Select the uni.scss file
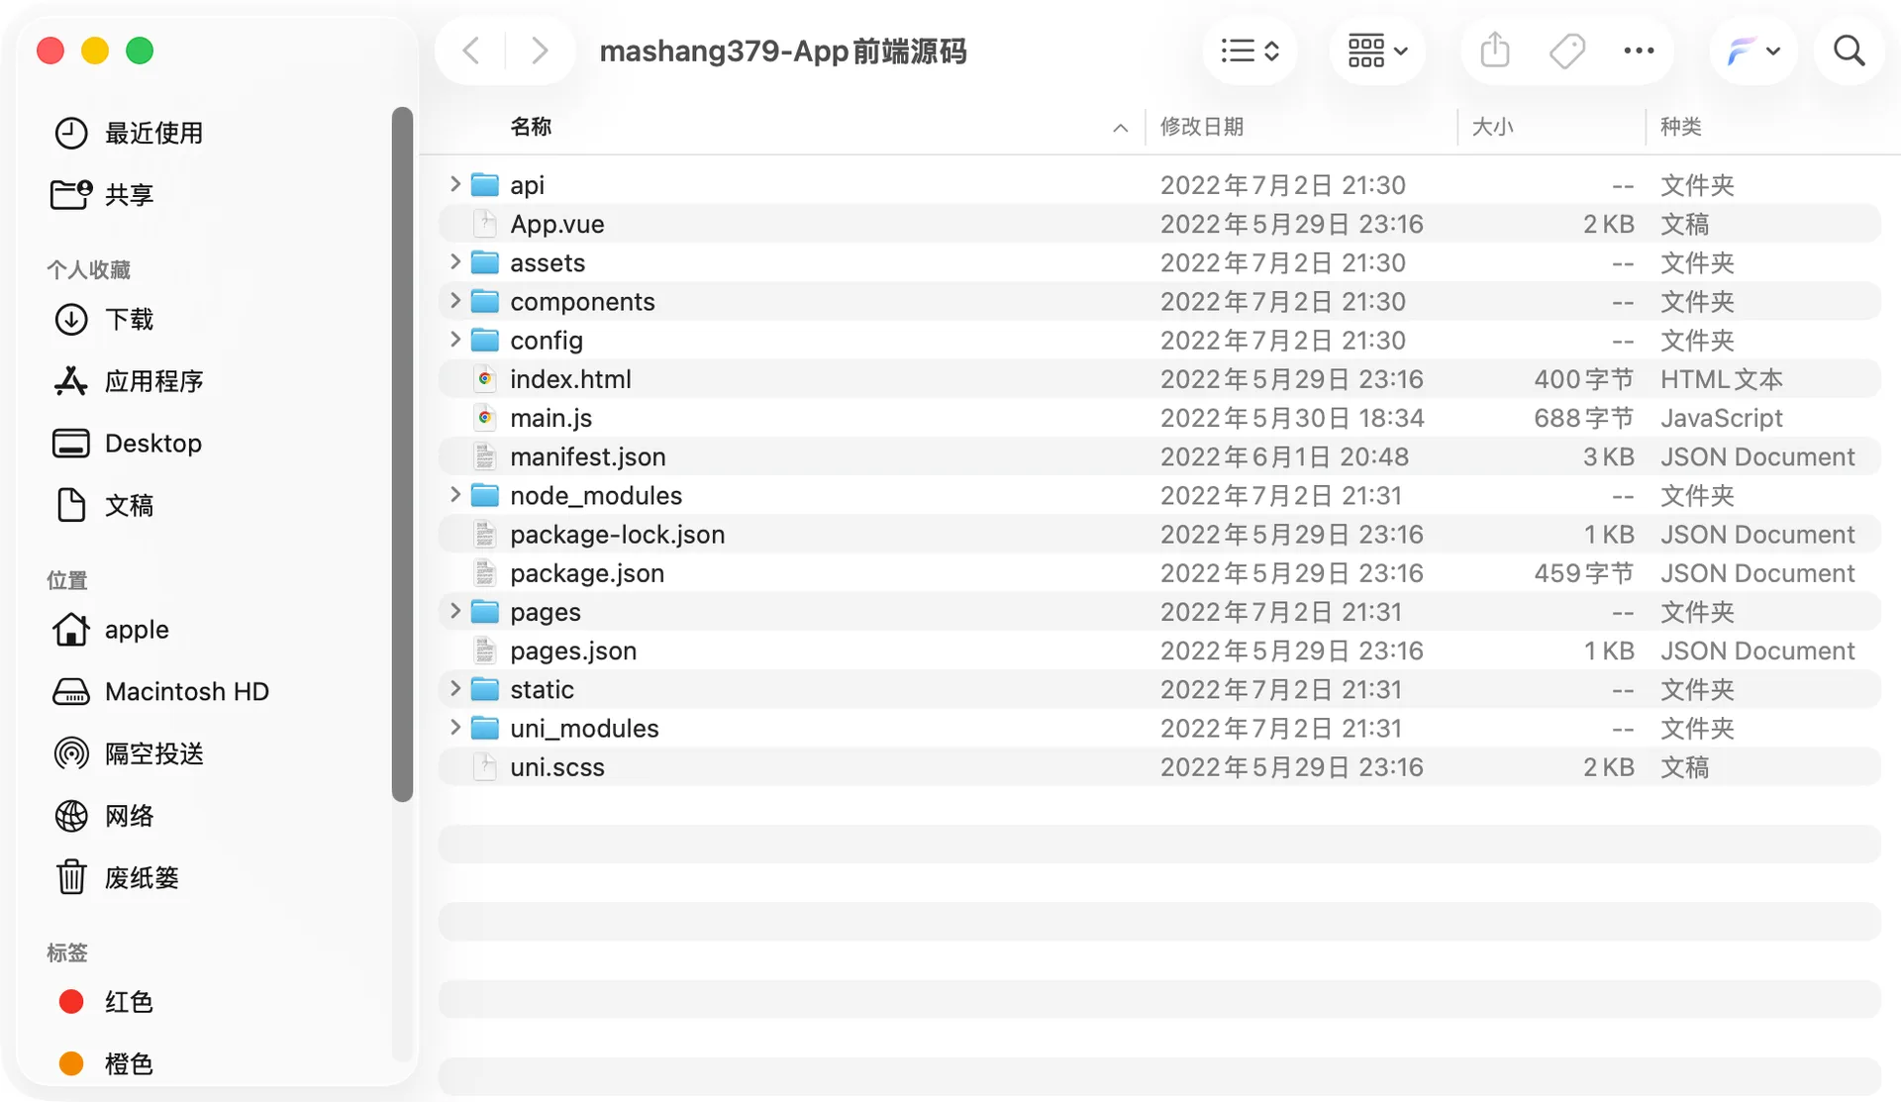The image size is (1901, 1102). click(1158, 767)
